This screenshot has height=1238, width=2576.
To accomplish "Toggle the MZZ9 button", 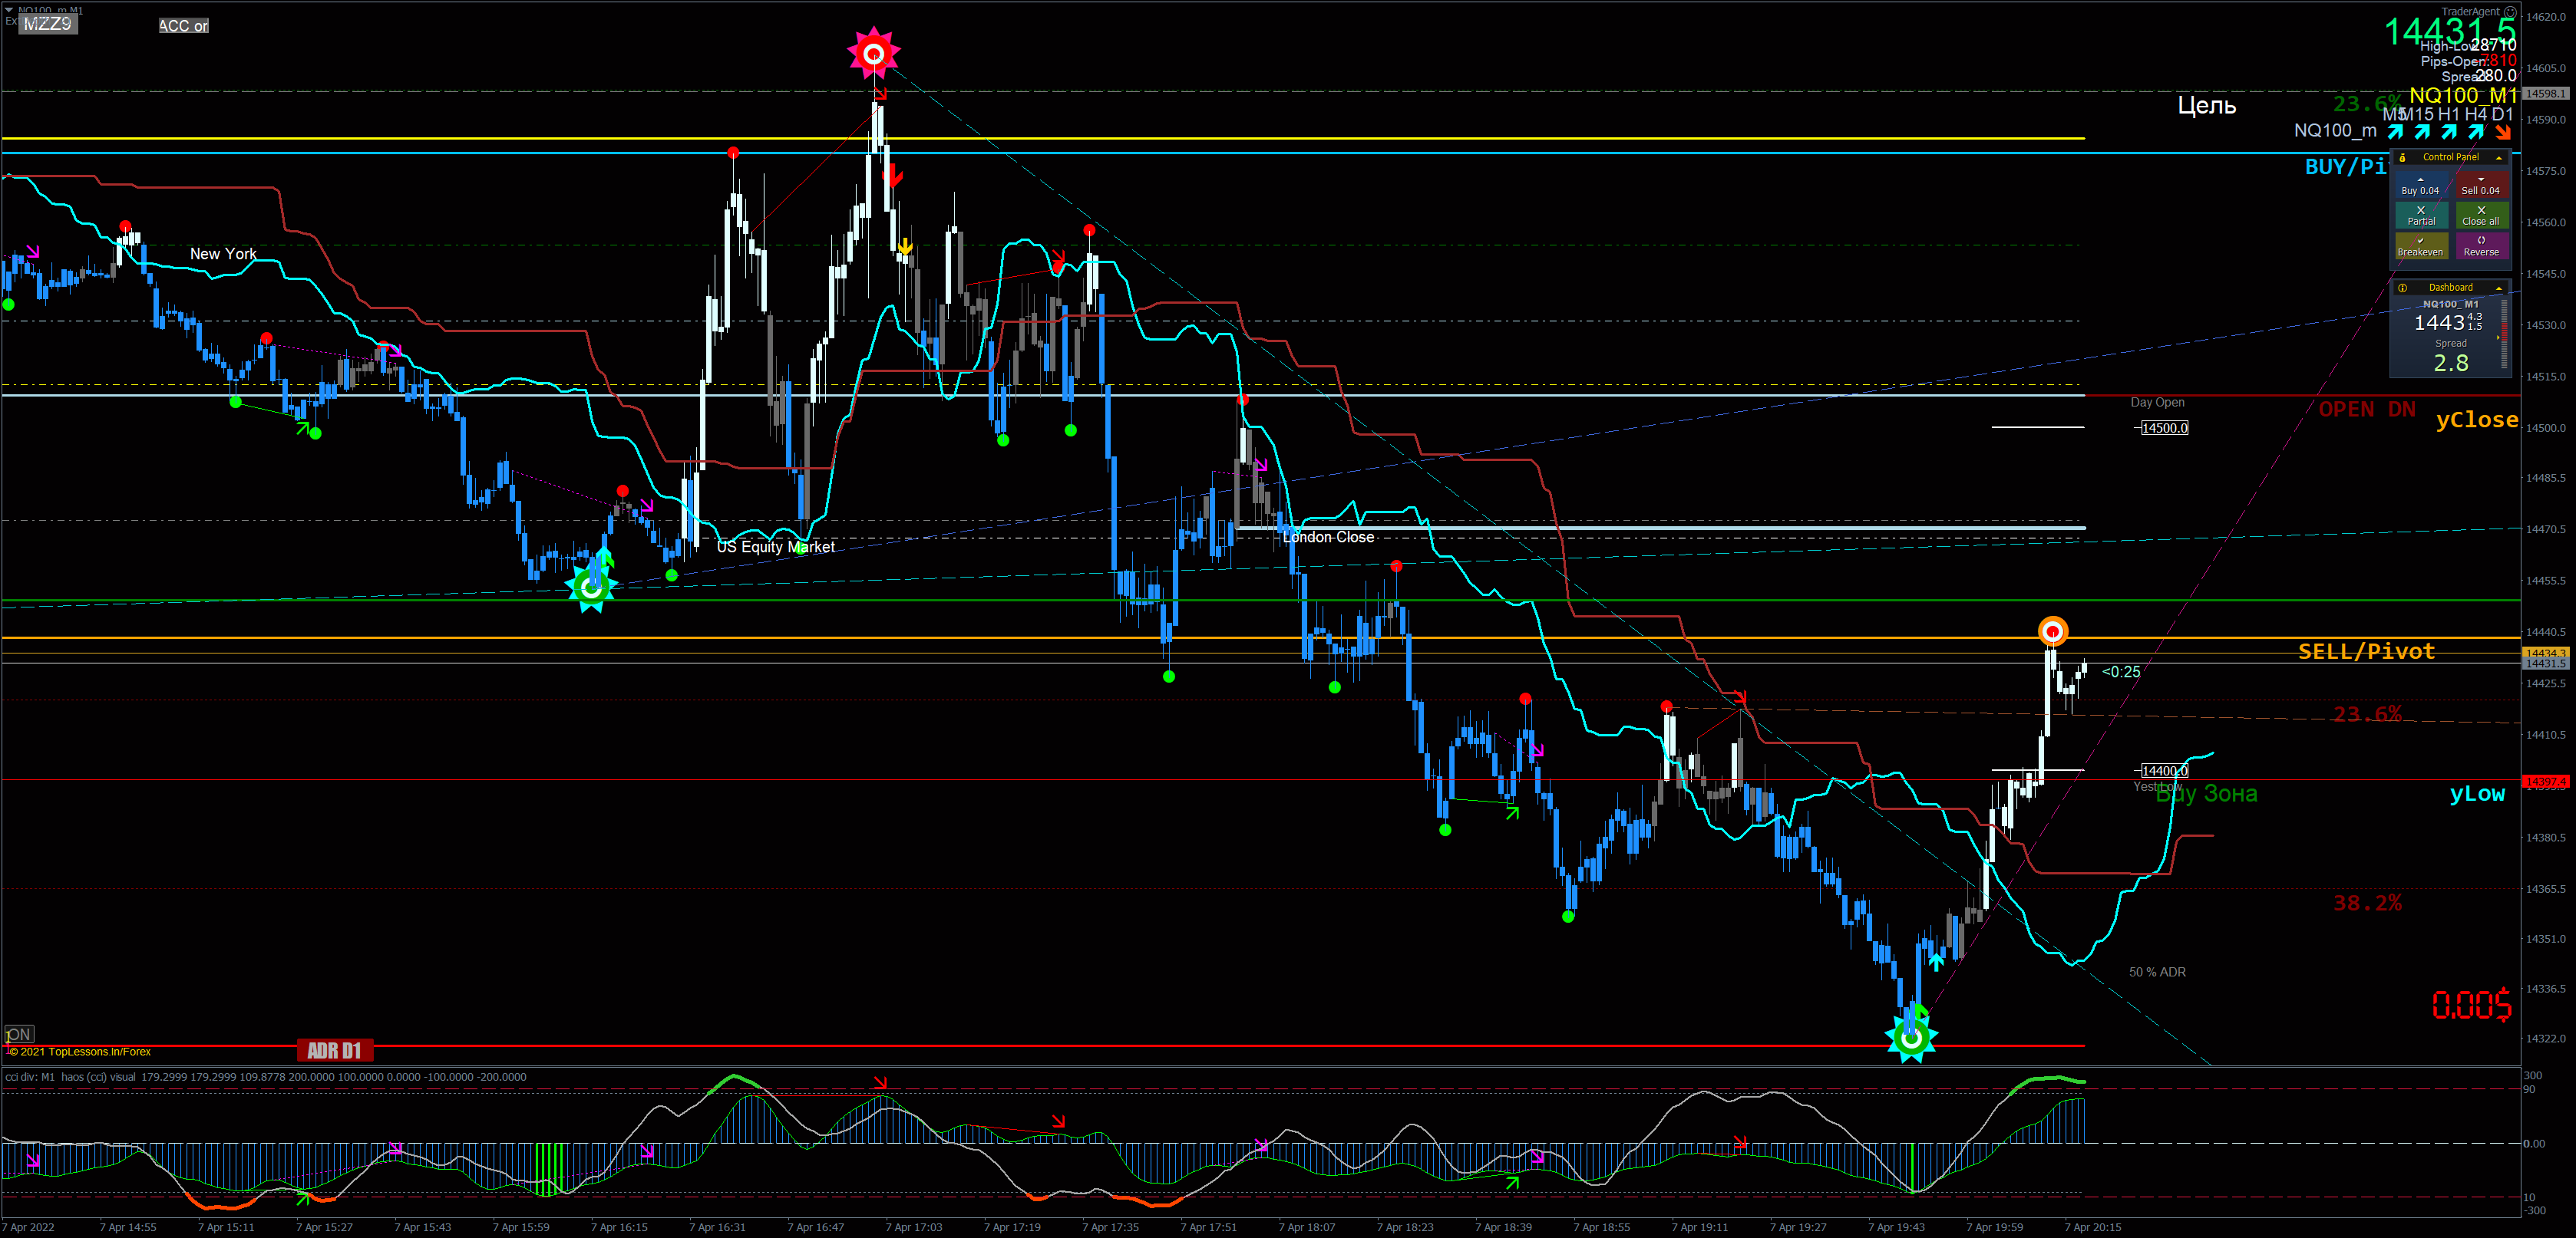I will (48, 24).
